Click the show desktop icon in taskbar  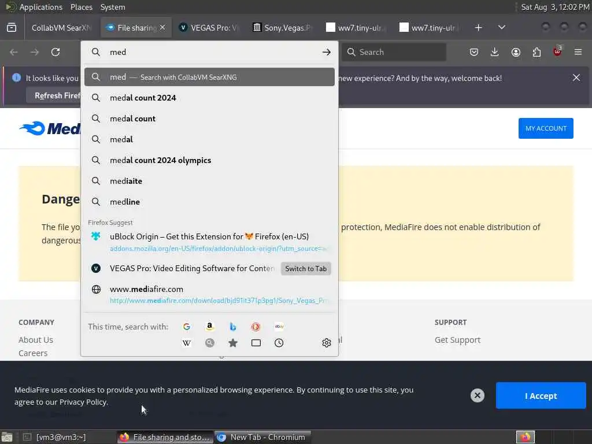tap(7, 437)
